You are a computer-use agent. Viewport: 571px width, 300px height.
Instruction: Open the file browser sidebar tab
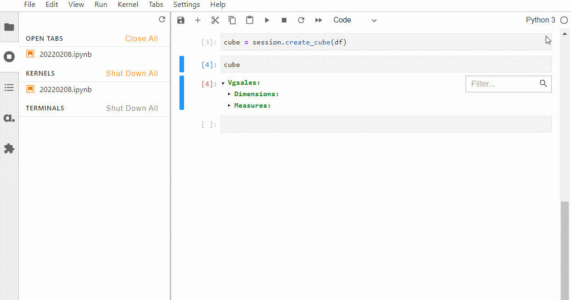pos(9,27)
